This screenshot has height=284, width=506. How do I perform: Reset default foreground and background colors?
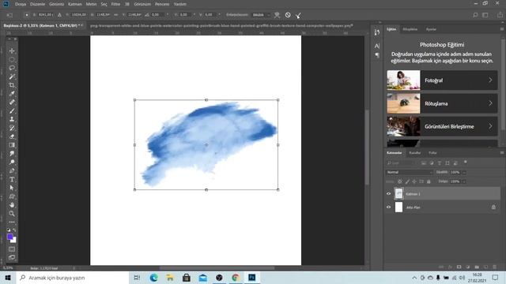coord(9,230)
